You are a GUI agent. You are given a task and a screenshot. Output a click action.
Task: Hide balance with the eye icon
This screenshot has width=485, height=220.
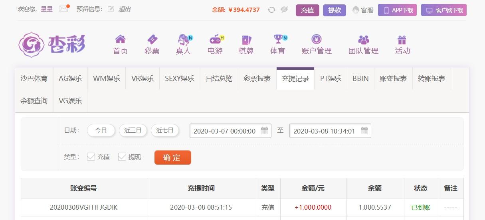[284, 10]
